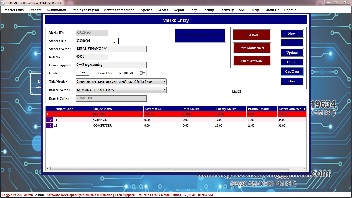Click the Print Marks sheet button

point(252,48)
